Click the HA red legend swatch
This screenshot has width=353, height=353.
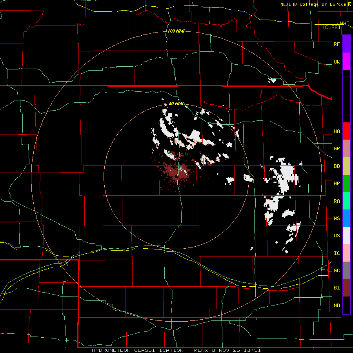pyautogui.click(x=346, y=131)
